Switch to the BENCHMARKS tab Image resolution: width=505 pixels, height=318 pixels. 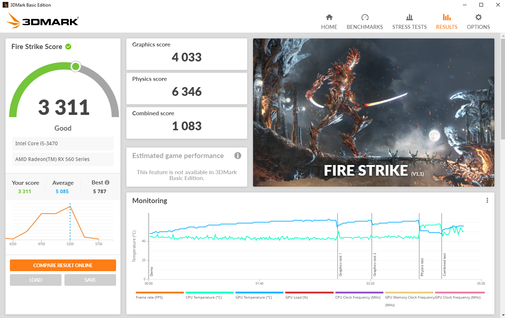coord(365,27)
